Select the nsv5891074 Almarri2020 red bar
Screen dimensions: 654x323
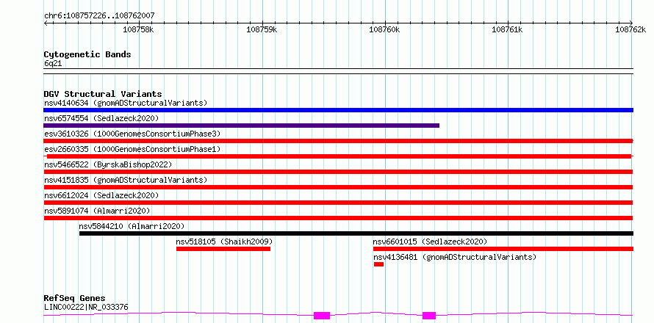click(338, 218)
